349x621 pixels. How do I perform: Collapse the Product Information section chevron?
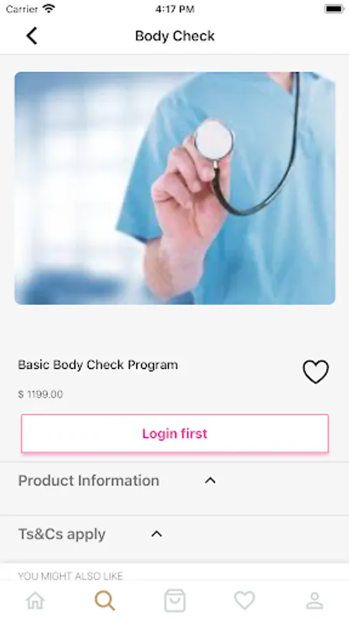[210, 480]
